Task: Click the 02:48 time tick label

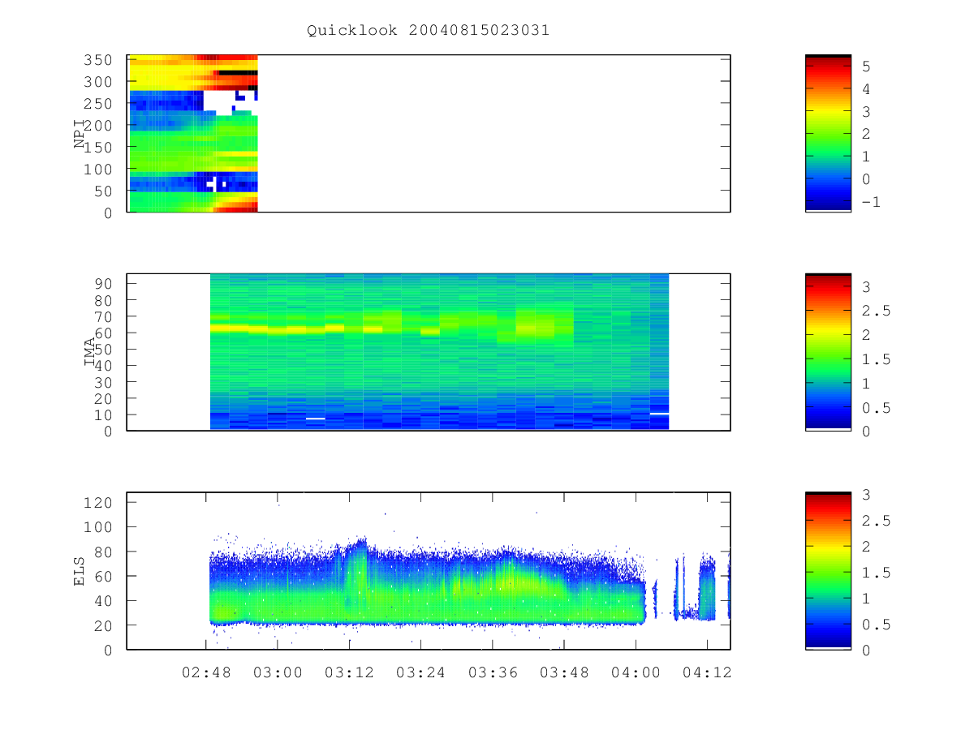Action: (206, 672)
